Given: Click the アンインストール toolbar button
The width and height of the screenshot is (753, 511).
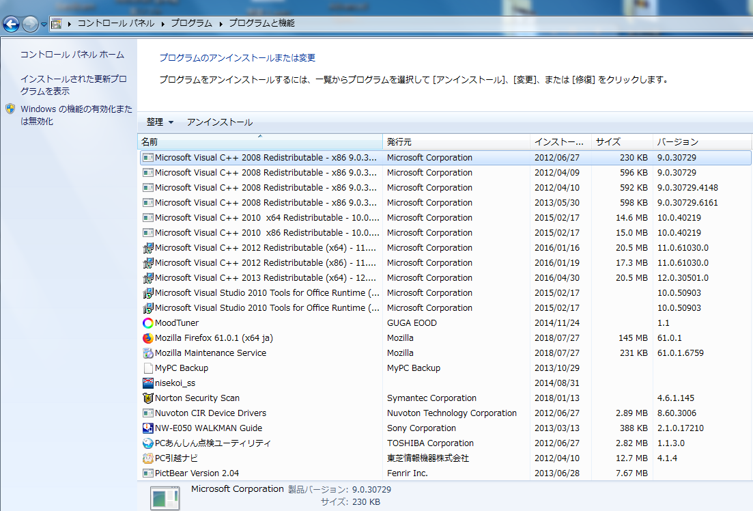Looking at the screenshot, I should pos(219,122).
